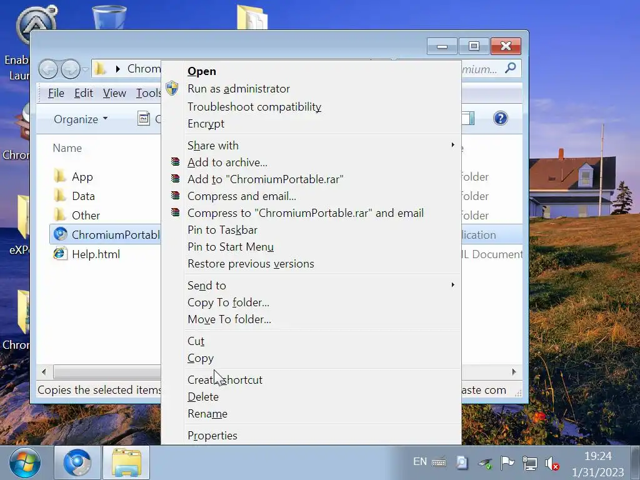This screenshot has height=480, width=640.
Task: Select the App folder
Action: (x=82, y=177)
